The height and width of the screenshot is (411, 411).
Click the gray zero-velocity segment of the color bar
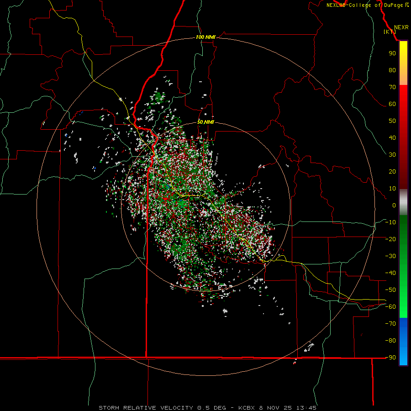click(x=403, y=202)
